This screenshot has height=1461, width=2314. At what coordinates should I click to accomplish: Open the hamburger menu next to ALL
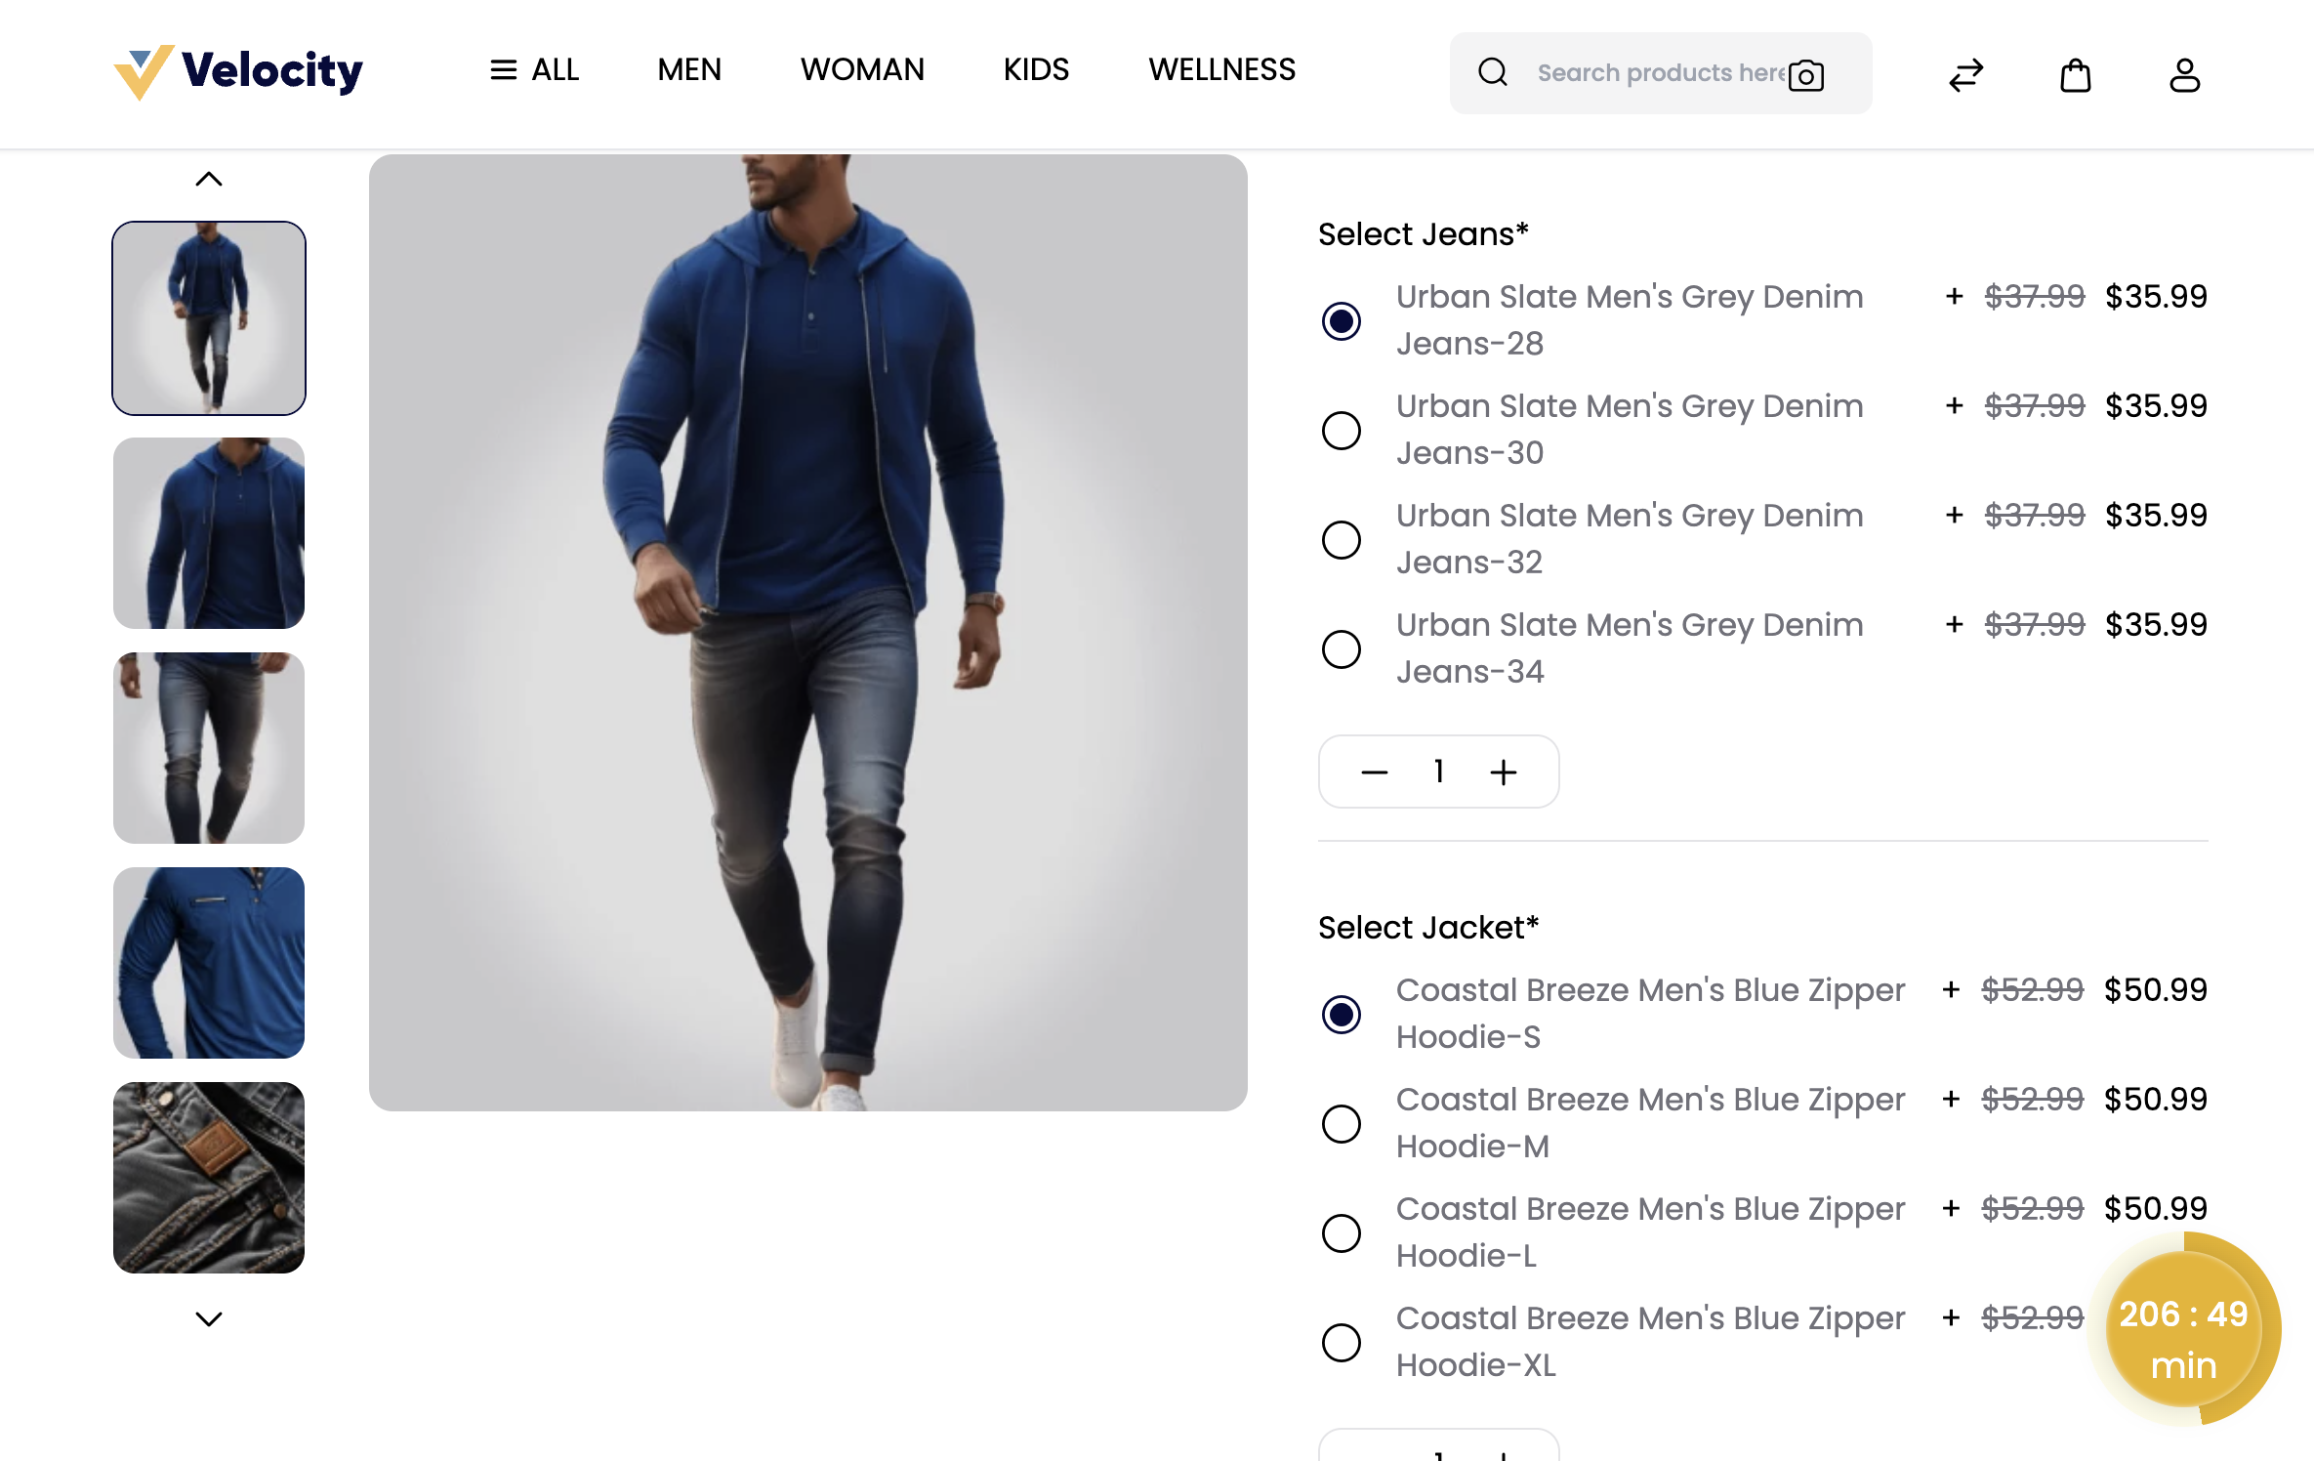[502, 69]
